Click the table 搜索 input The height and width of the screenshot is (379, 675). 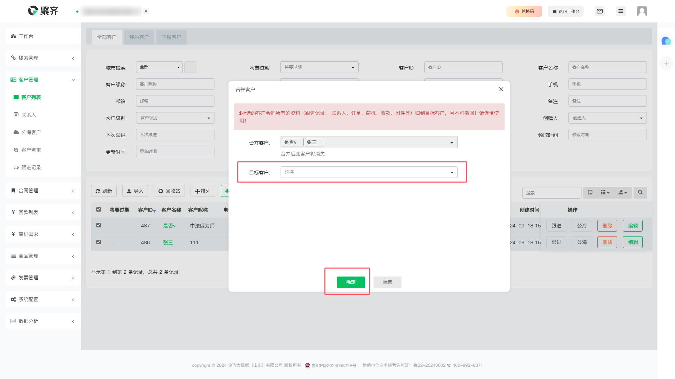pos(552,193)
